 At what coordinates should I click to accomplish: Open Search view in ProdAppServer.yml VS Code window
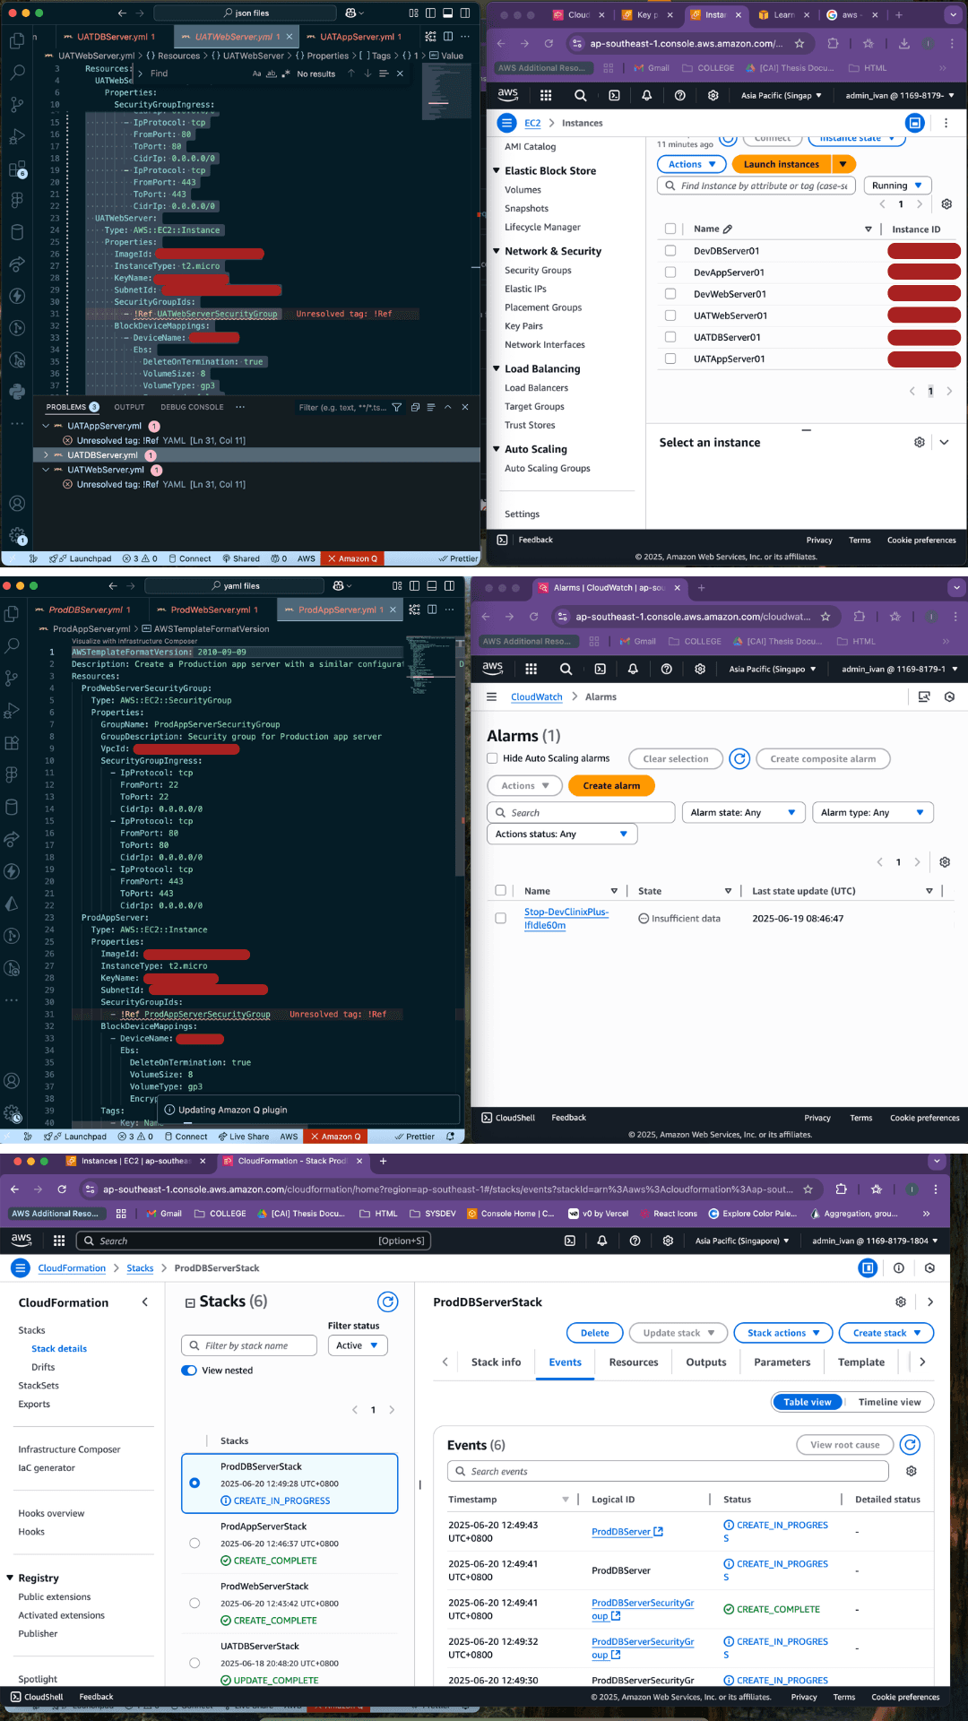coord(13,645)
